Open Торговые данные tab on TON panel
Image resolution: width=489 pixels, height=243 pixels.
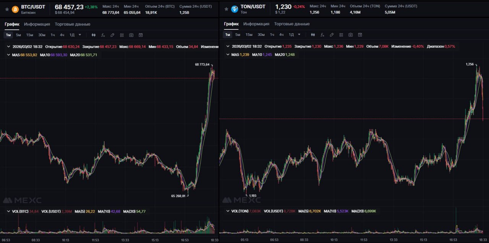[x=292, y=24]
